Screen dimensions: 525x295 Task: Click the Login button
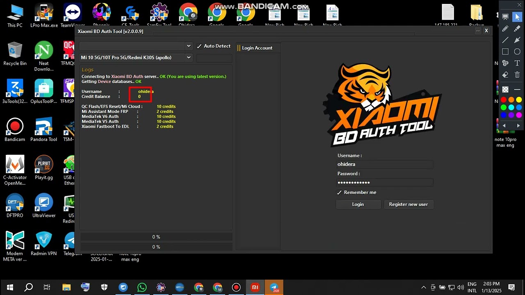point(358,204)
